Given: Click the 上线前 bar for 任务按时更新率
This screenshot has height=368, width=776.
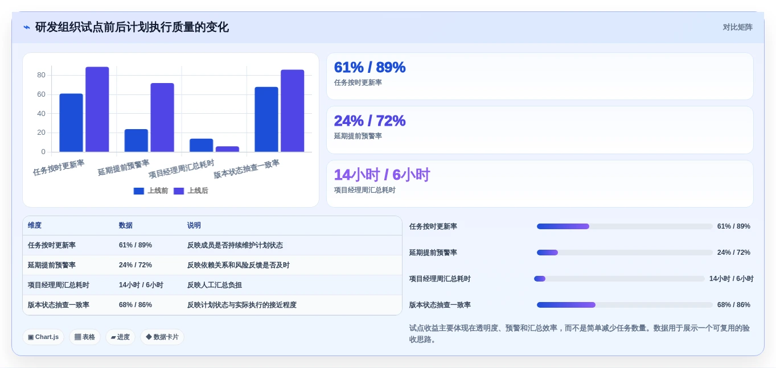Looking at the screenshot, I should pyautogui.click(x=71, y=123).
